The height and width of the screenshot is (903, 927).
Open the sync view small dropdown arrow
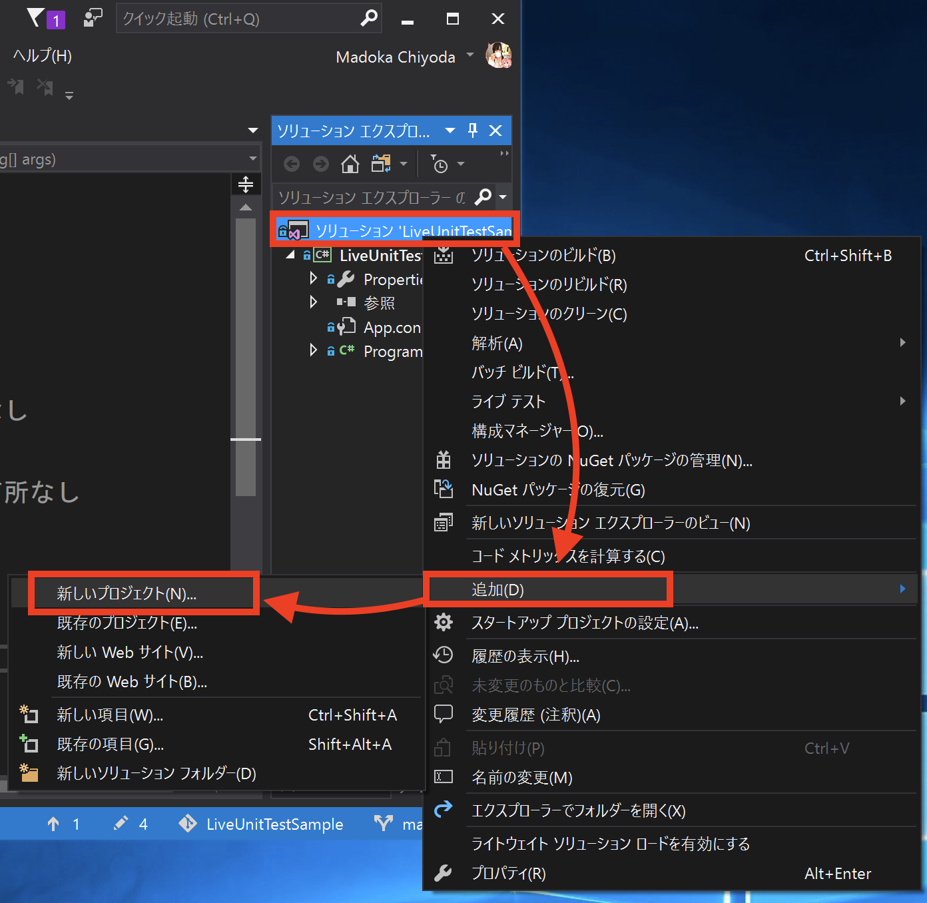[403, 163]
